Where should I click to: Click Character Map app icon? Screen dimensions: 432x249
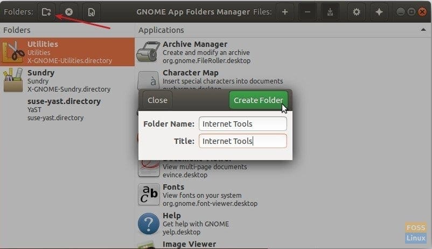(x=149, y=80)
